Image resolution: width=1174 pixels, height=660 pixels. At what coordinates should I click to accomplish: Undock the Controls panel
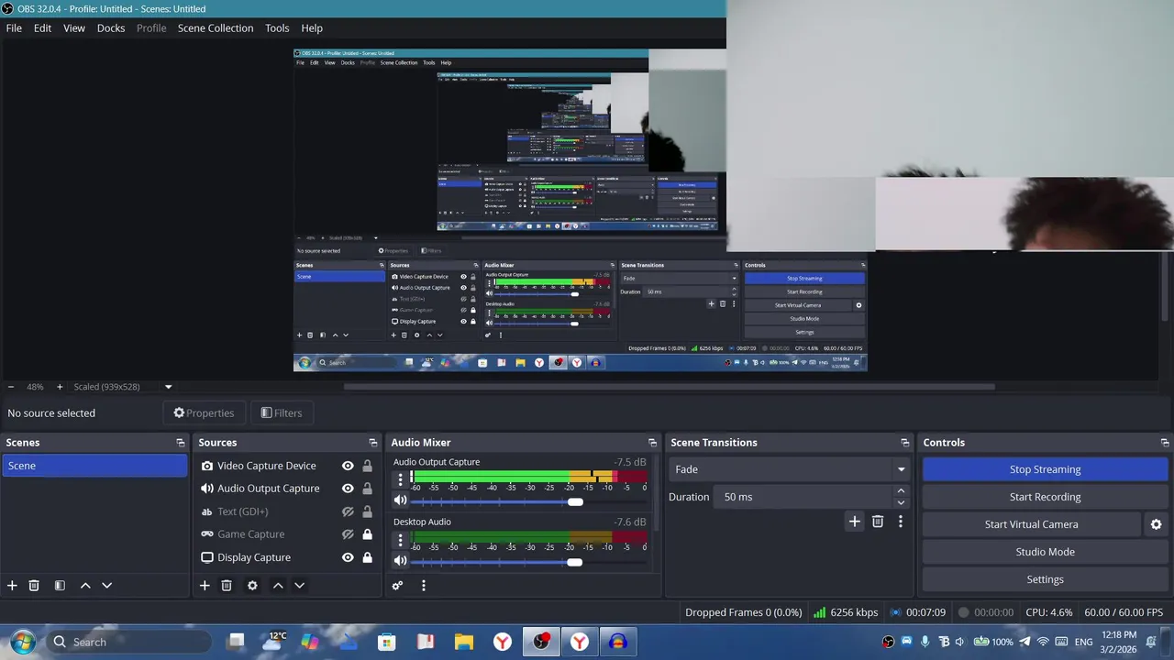[x=1165, y=443]
